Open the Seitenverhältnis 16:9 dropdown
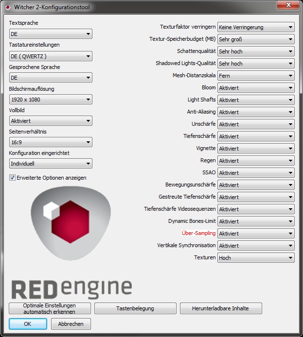 (x=51, y=142)
